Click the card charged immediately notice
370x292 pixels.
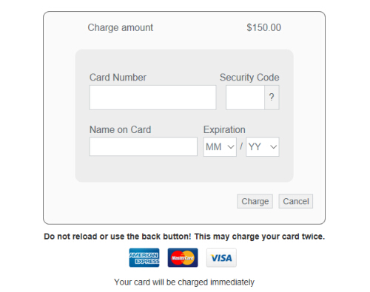tap(184, 282)
